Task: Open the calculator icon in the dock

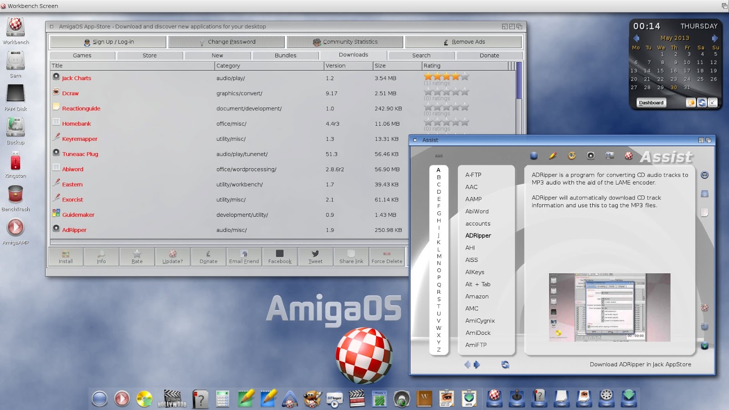Action: click(222, 399)
